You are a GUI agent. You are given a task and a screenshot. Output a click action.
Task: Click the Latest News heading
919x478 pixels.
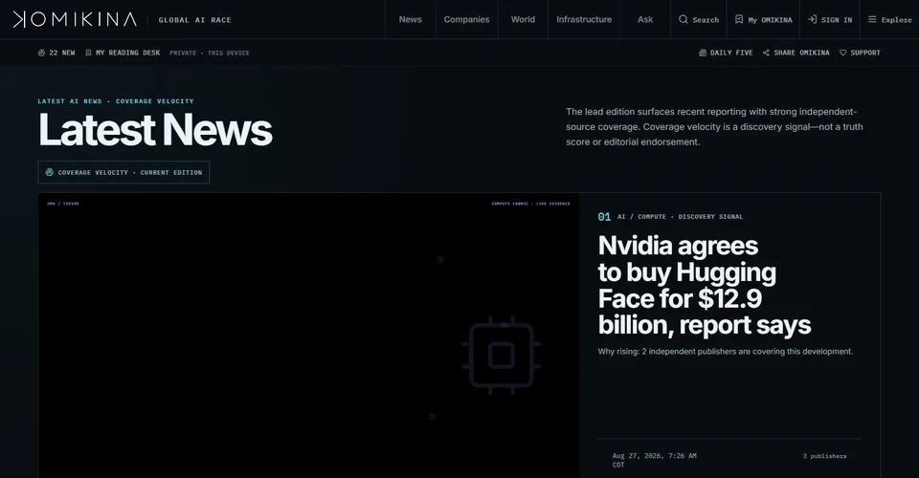pyautogui.click(x=155, y=129)
